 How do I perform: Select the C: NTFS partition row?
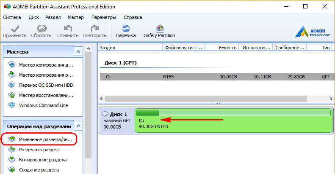216,77
